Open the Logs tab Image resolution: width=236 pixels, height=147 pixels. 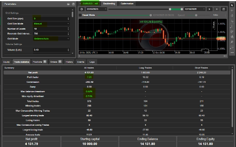click(92, 62)
